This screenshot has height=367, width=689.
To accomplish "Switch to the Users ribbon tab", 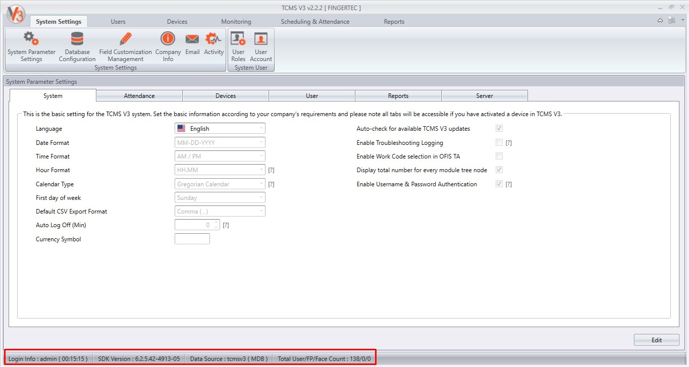I will (x=118, y=22).
